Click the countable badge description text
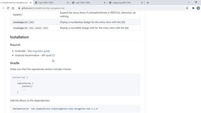The height and width of the screenshot is (113, 201). [x=94, y=28]
